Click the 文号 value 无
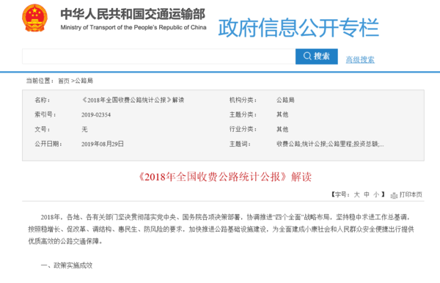 [x=84, y=129]
